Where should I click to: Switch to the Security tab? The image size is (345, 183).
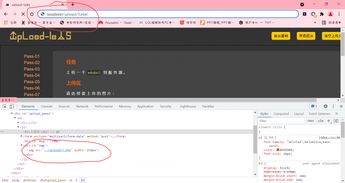[165, 106]
